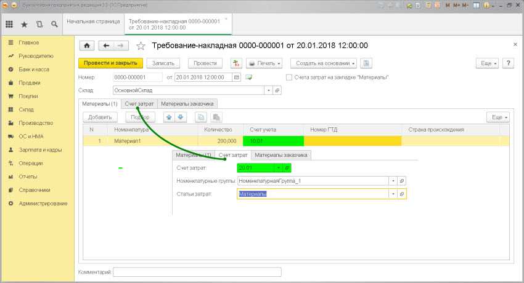Screen dimensions: 524x283
Task: Open the history icon in top panel
Action: (39, 25)
